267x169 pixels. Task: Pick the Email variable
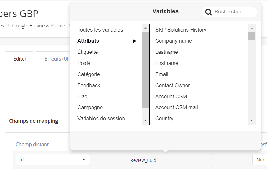click(x=161, y=74)
